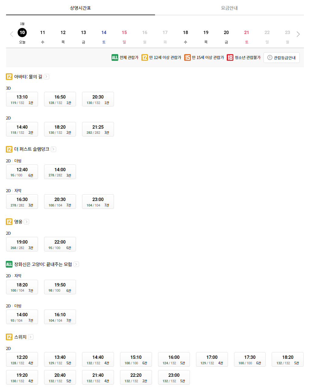Click the 12 rating icon beside 더 퍼스트 슬램덩크
This screenshot has width=310, height=388.
pyautogui.click(x=9, y=149)
